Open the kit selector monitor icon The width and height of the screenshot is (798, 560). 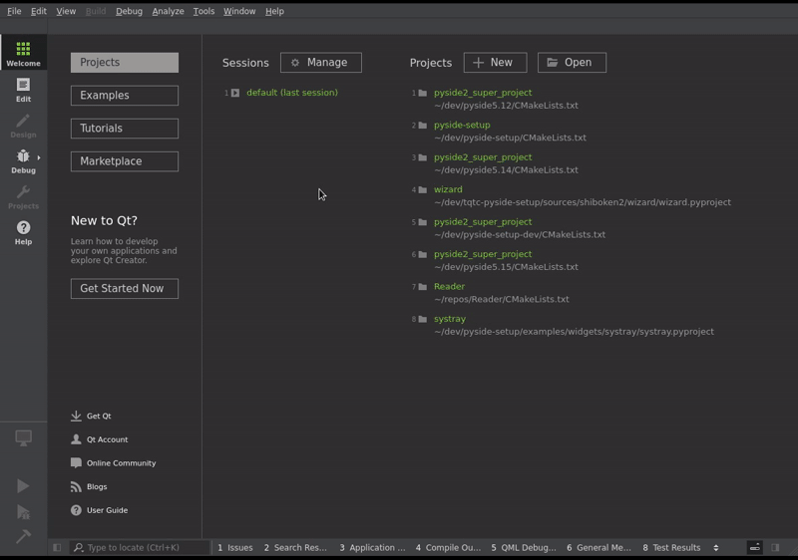coord(23,438)
